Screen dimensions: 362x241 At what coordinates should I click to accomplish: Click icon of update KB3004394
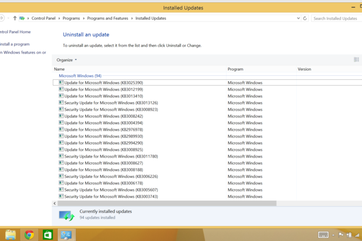[61, 123]
